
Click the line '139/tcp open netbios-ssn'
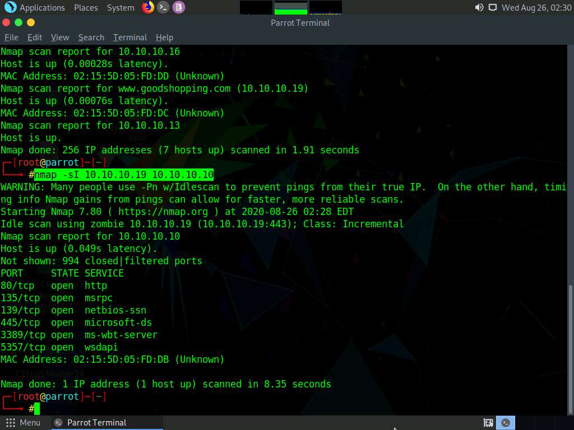tap(73, 310)
